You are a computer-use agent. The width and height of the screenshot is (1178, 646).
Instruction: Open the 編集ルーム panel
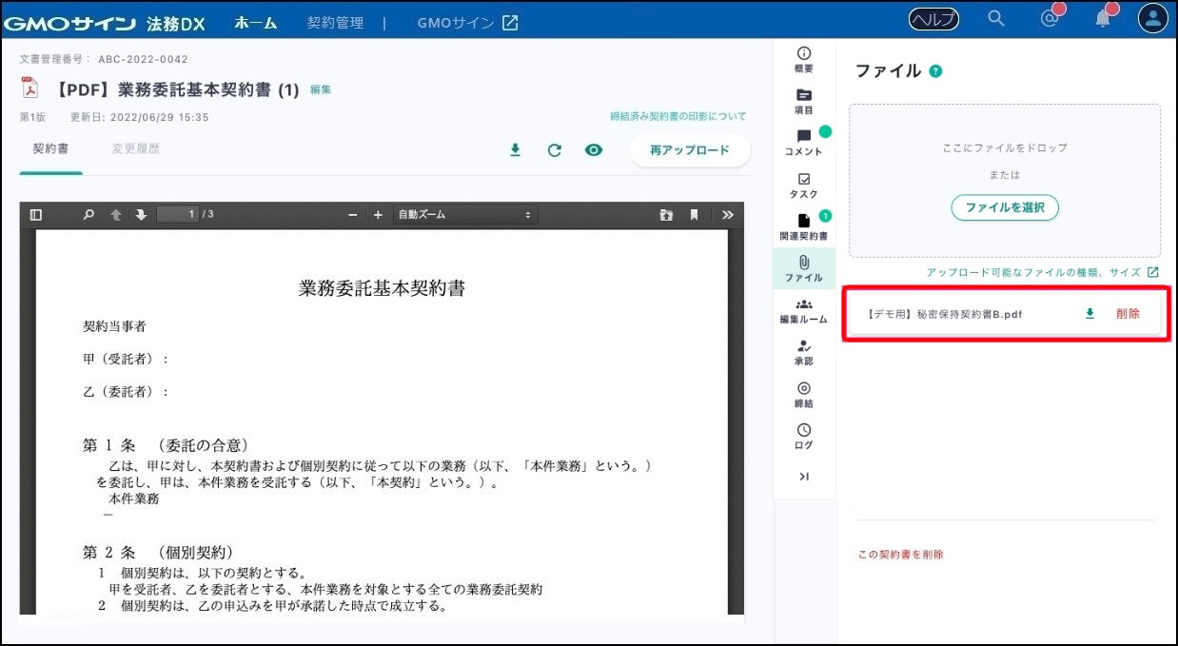[804, 310]
